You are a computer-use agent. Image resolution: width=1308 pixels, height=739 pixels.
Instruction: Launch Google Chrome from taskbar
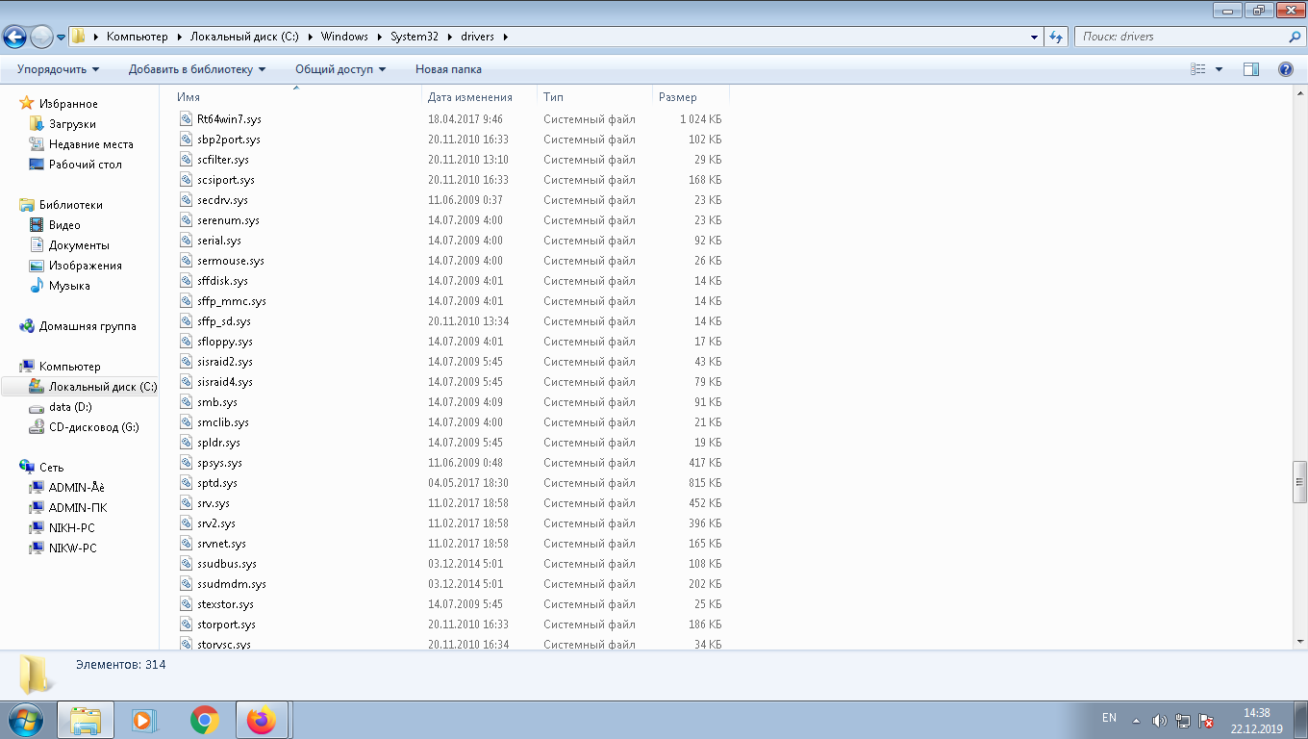tap(204, 720)
